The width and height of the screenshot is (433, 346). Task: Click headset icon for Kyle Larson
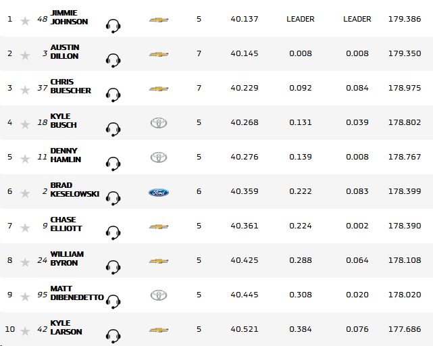(x=113, y=336)
